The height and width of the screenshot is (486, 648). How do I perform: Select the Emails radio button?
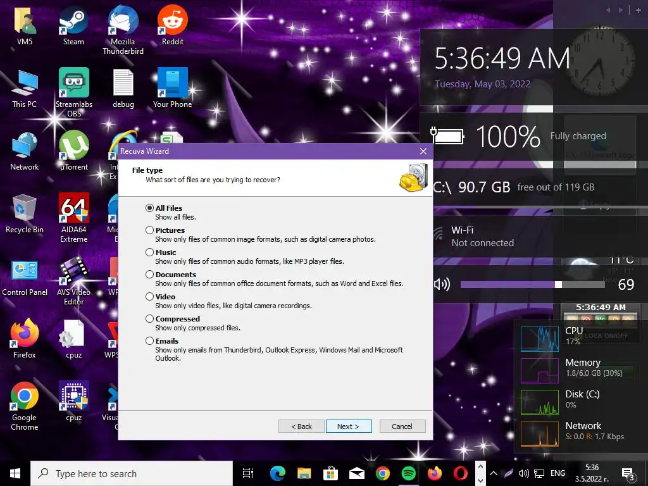[x=149, y=341]
